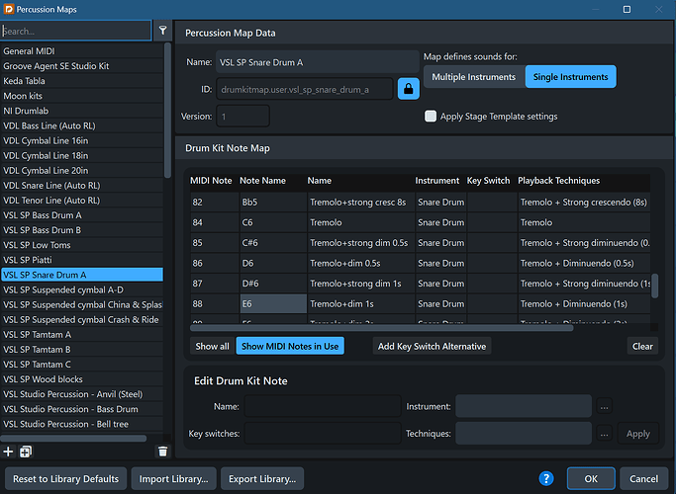Image resolution: width=676 pixels, height=494 pixels.
Task: Enable Apply Stage Template settings checkbox
Action: coord(431,117)
